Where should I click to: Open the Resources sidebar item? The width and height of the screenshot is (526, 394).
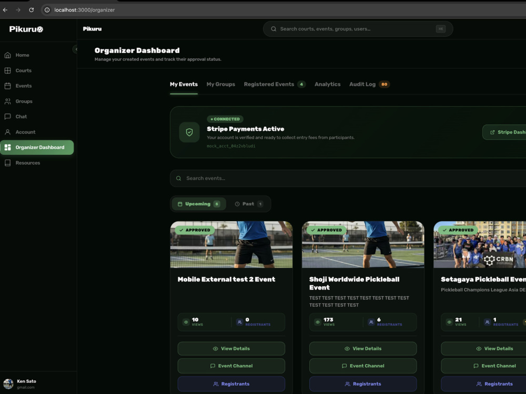37,163
